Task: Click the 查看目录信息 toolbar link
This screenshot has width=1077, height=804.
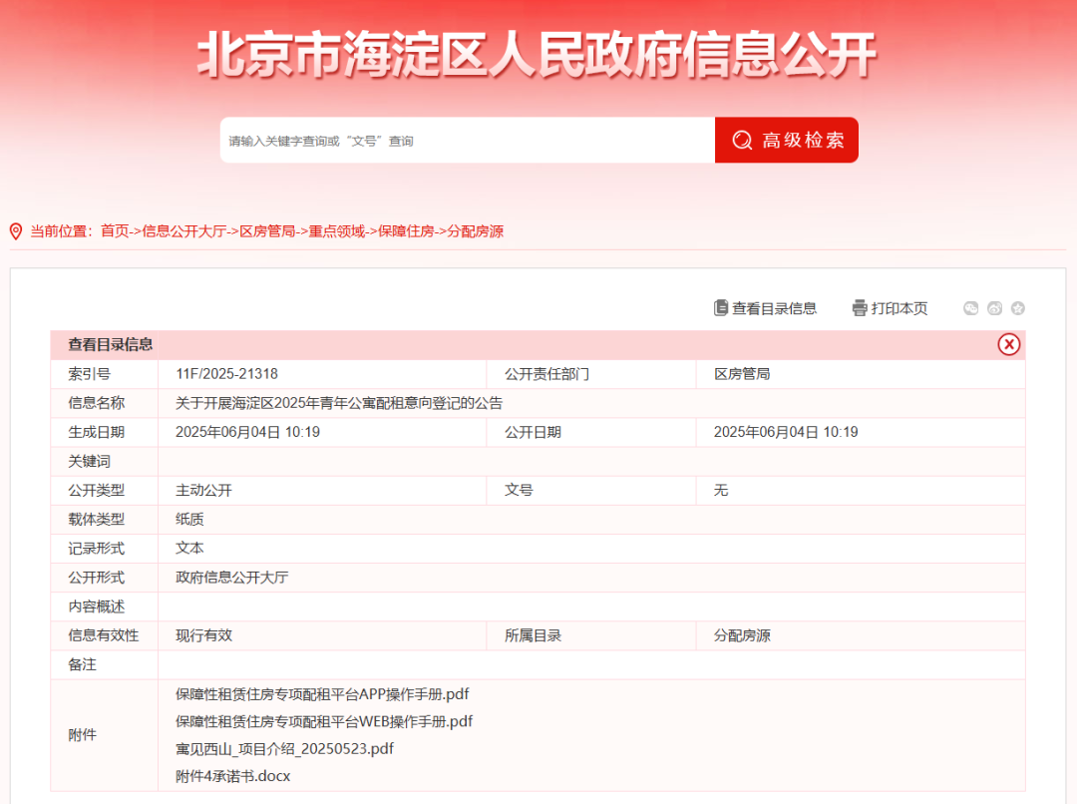Action: click(774, 308)
